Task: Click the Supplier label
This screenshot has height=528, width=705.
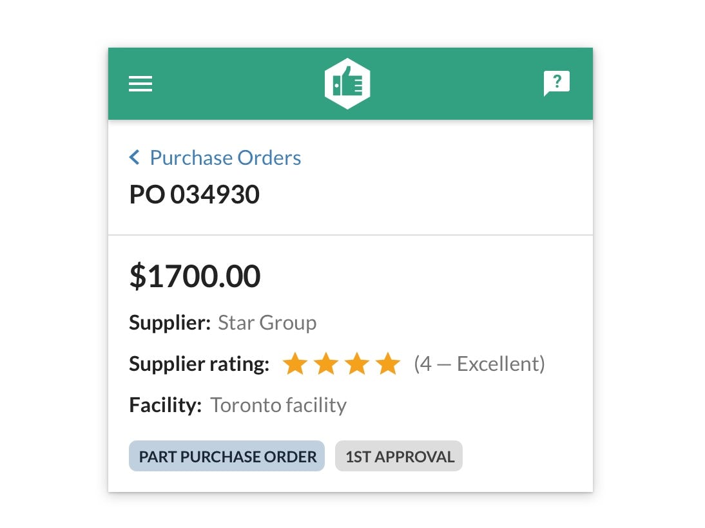Action: click(169, 323)
